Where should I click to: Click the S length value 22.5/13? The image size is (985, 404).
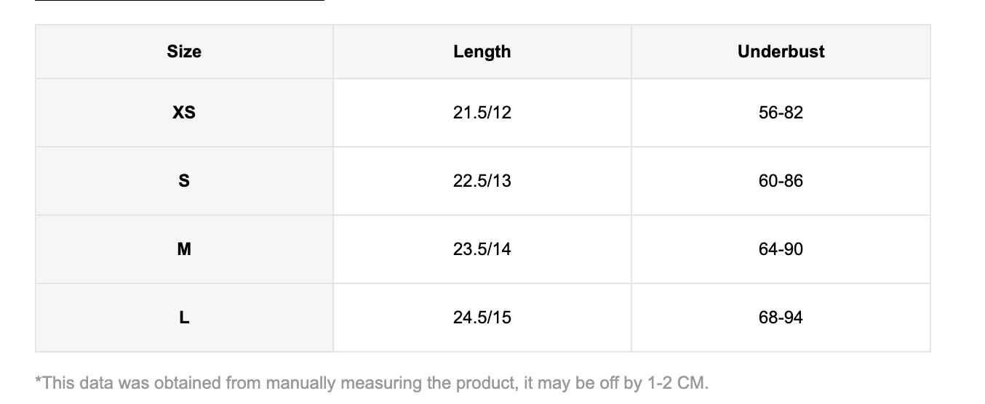(482, 181)
